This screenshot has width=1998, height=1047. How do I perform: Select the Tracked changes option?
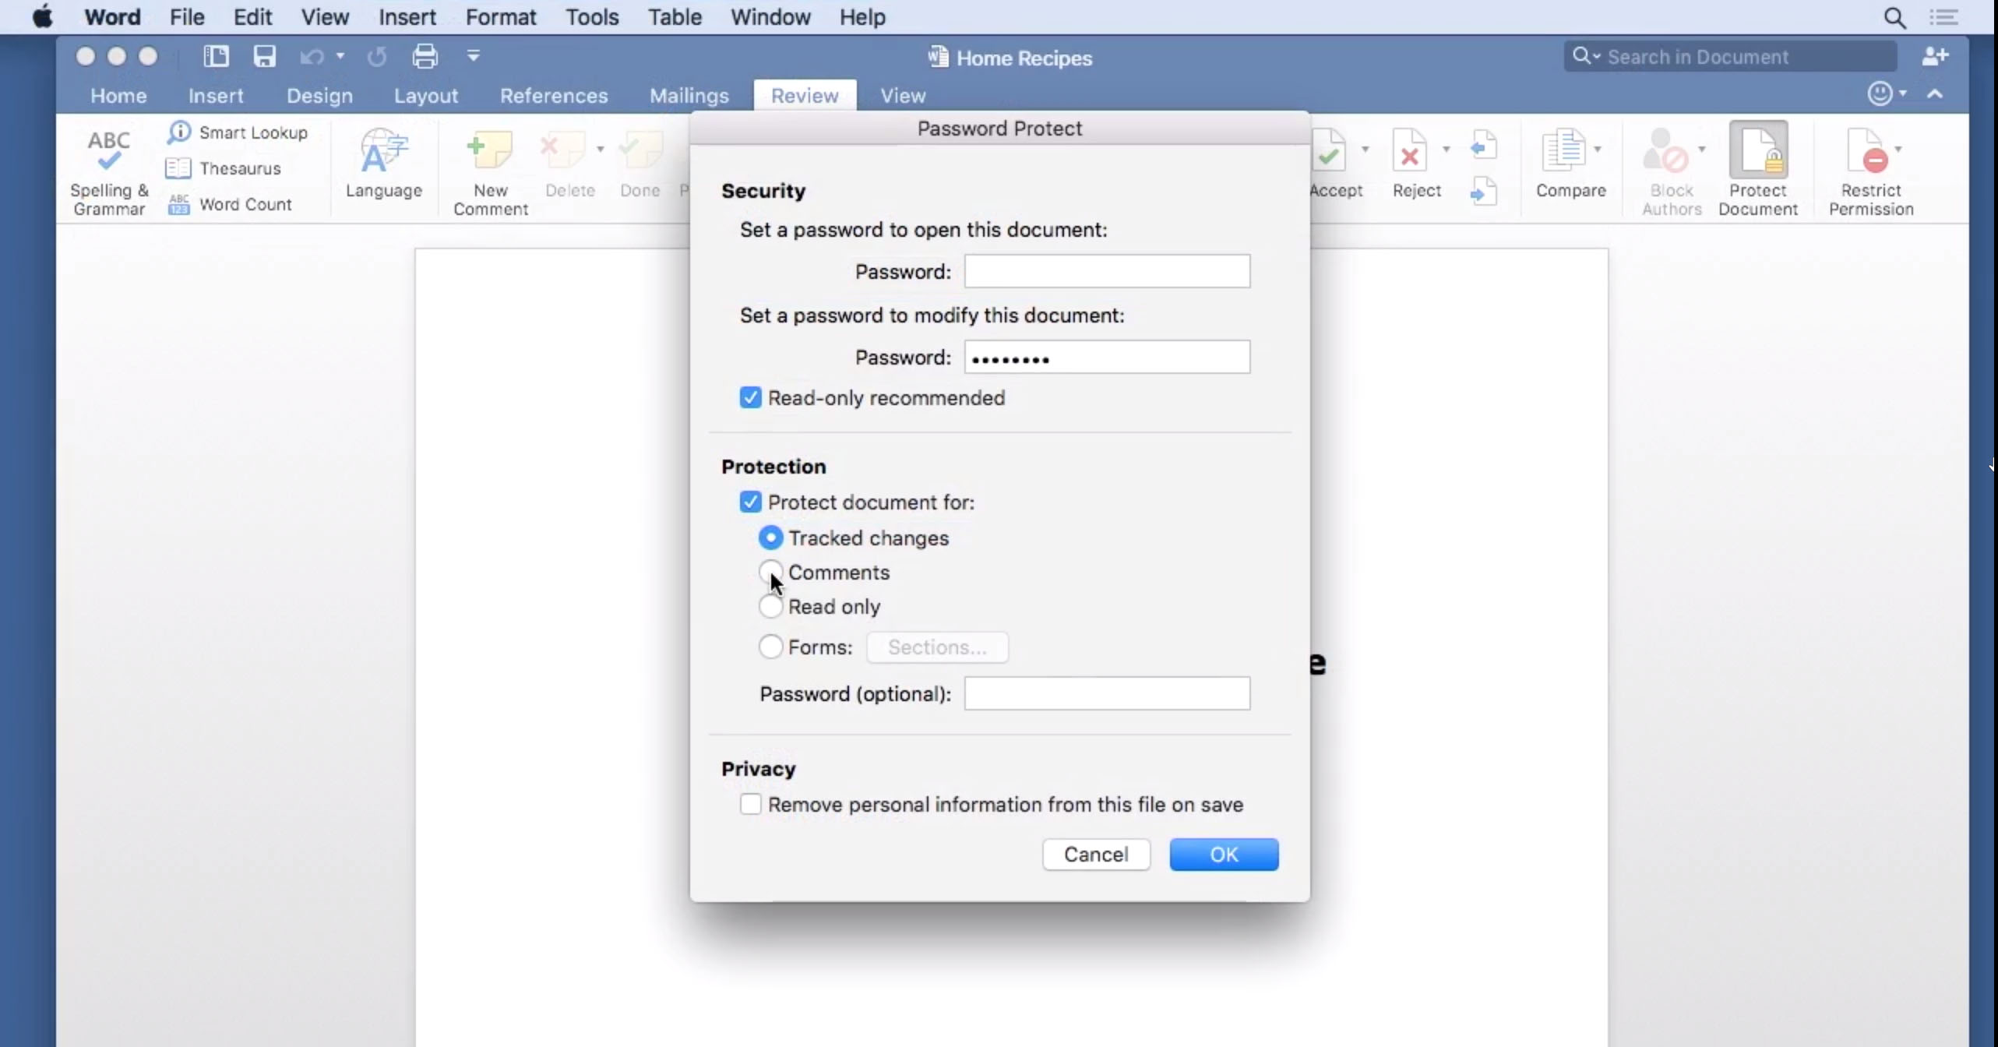[770, 538]
